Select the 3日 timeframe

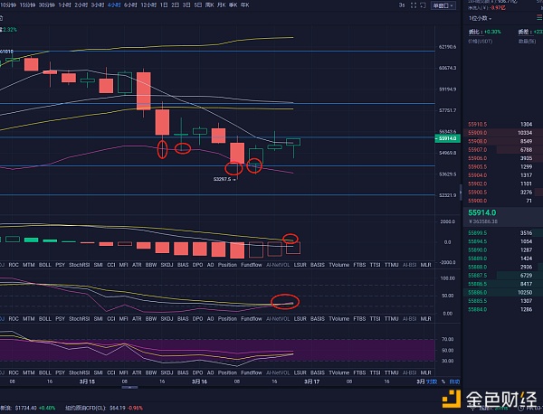(x=186, y=5)
